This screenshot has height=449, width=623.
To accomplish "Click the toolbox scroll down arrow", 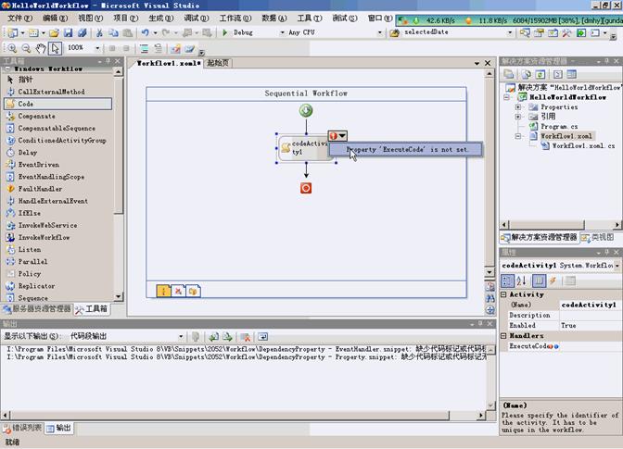I will click(119, 296).
